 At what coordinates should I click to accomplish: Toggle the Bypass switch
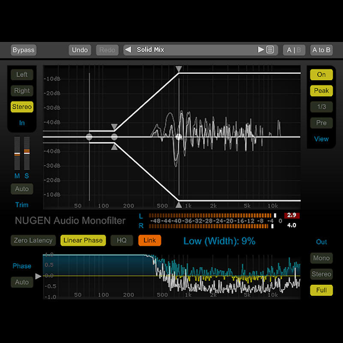coord(23,50)
